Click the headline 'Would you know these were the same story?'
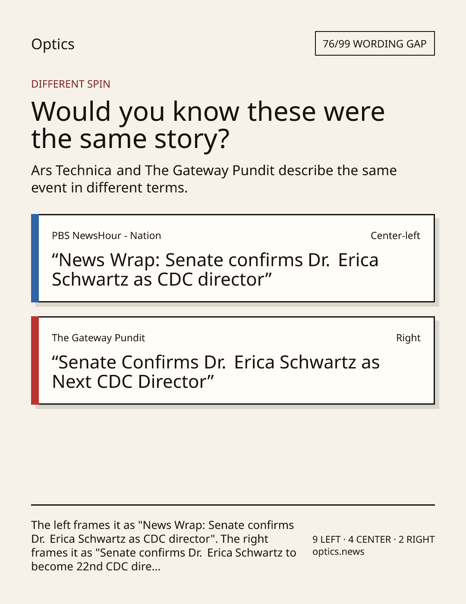 click(208, 125)
